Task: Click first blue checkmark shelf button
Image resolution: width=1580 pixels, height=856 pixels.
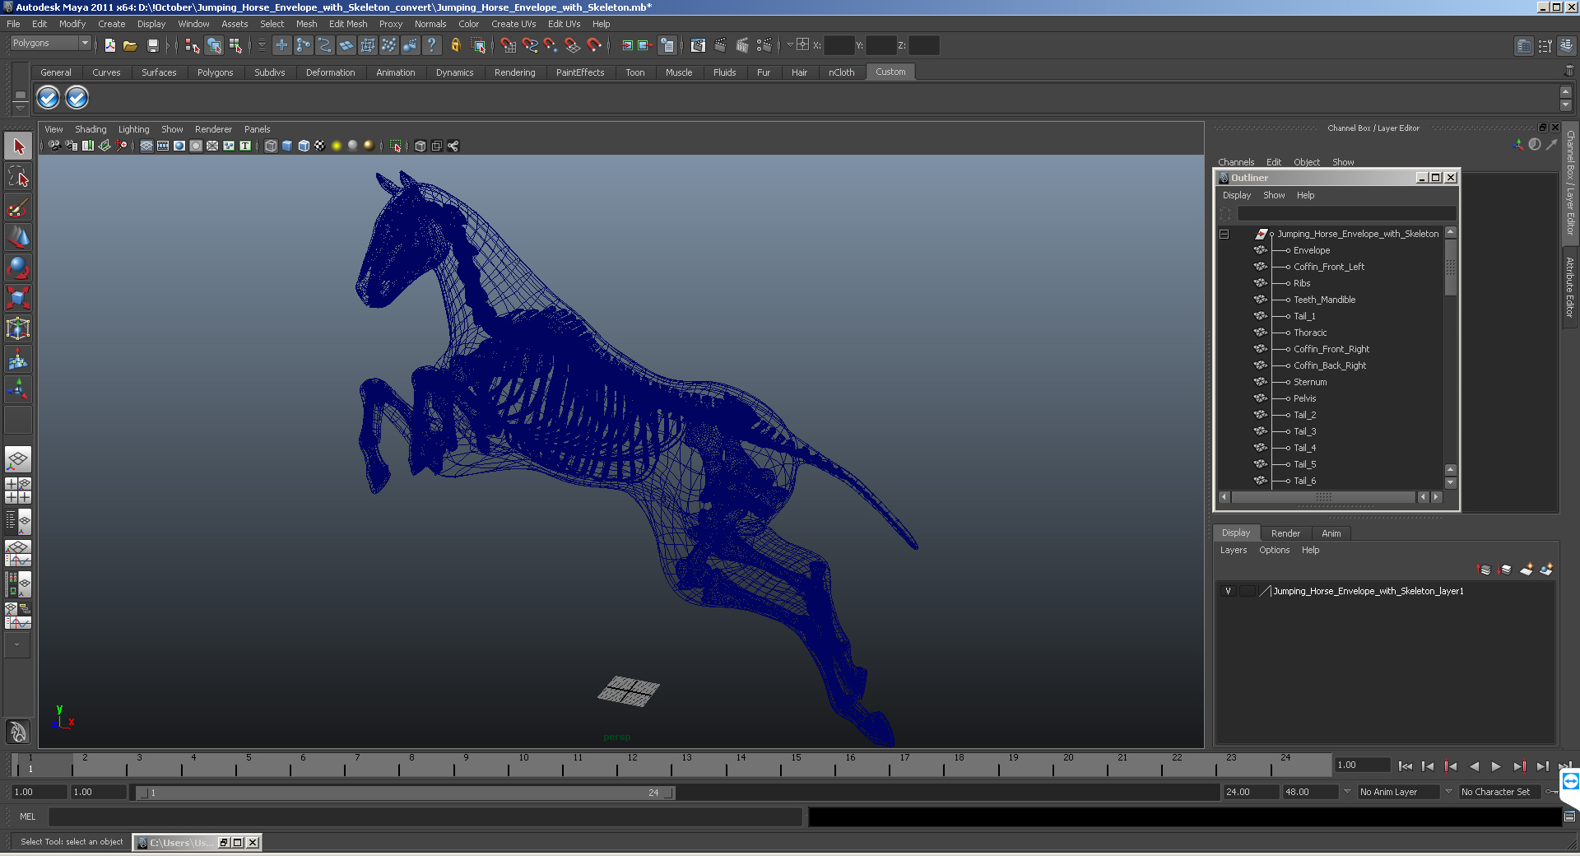Action: click(x=49, y=98)
